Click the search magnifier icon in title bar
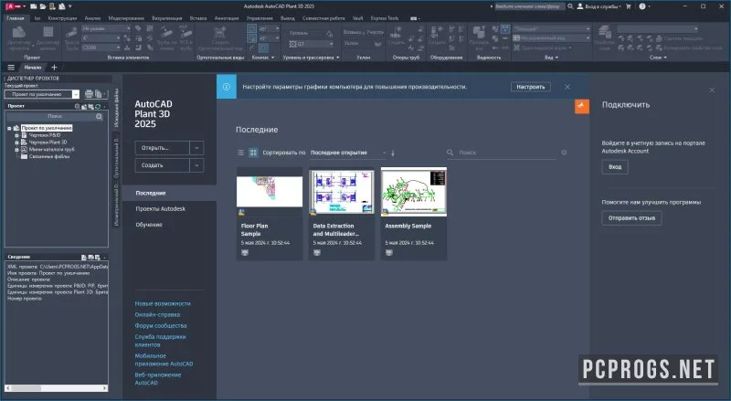This screenshot has height=401, width=731. [570, 6]
